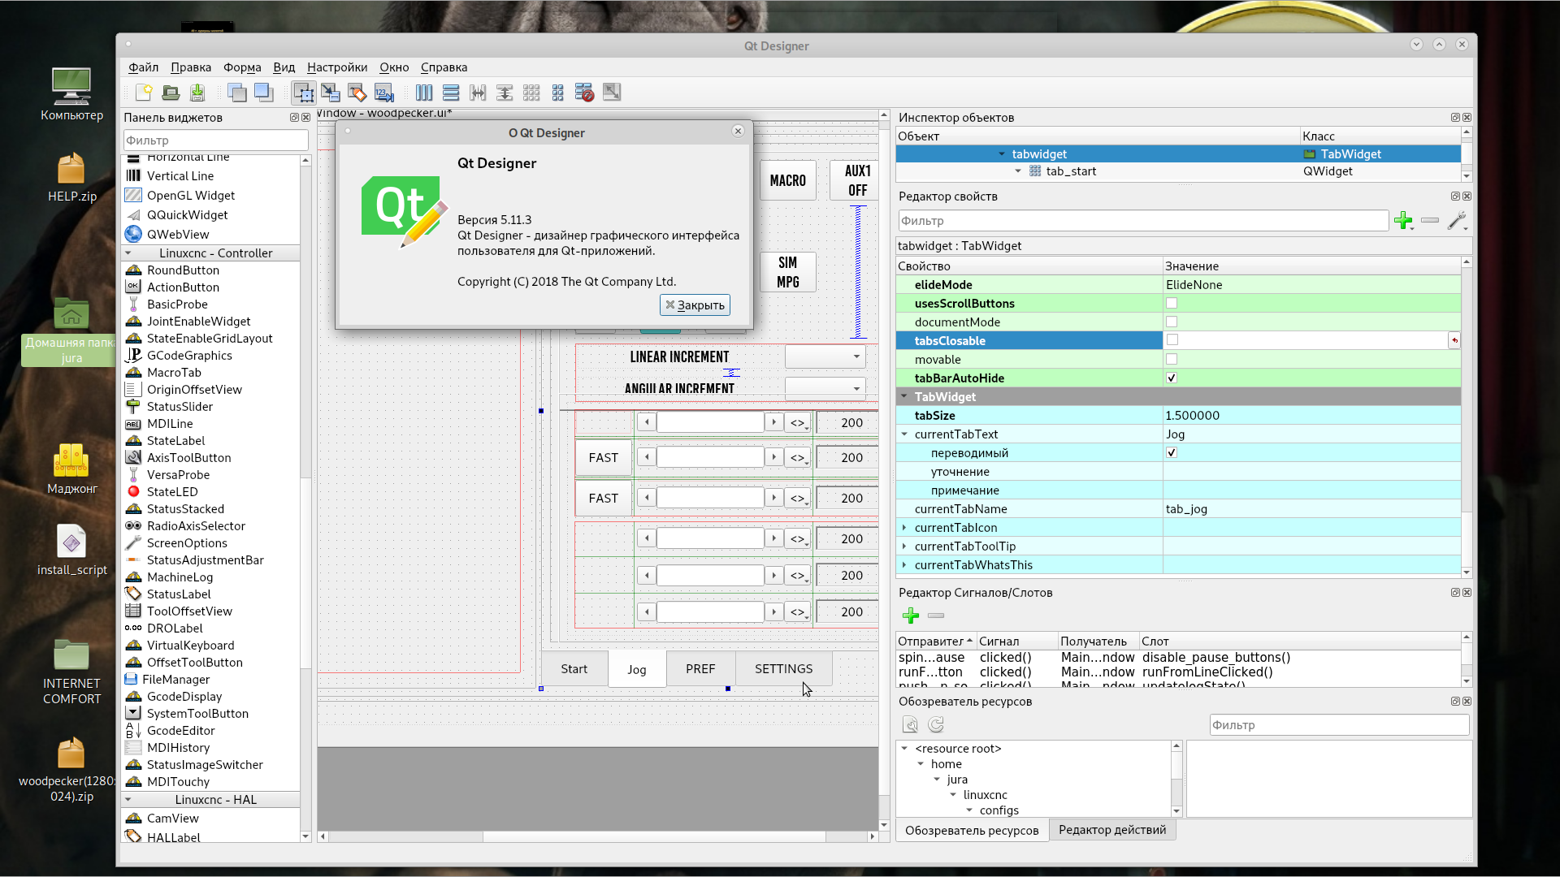The height and width of the screenshot is (877, 1560).
Task: Open the Маджонг desktop shortcut
Action: [71, 469]
